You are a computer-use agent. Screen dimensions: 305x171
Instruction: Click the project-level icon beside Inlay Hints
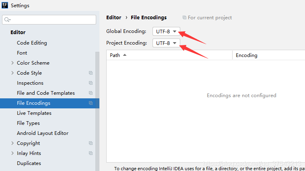[x=91, y=153]
